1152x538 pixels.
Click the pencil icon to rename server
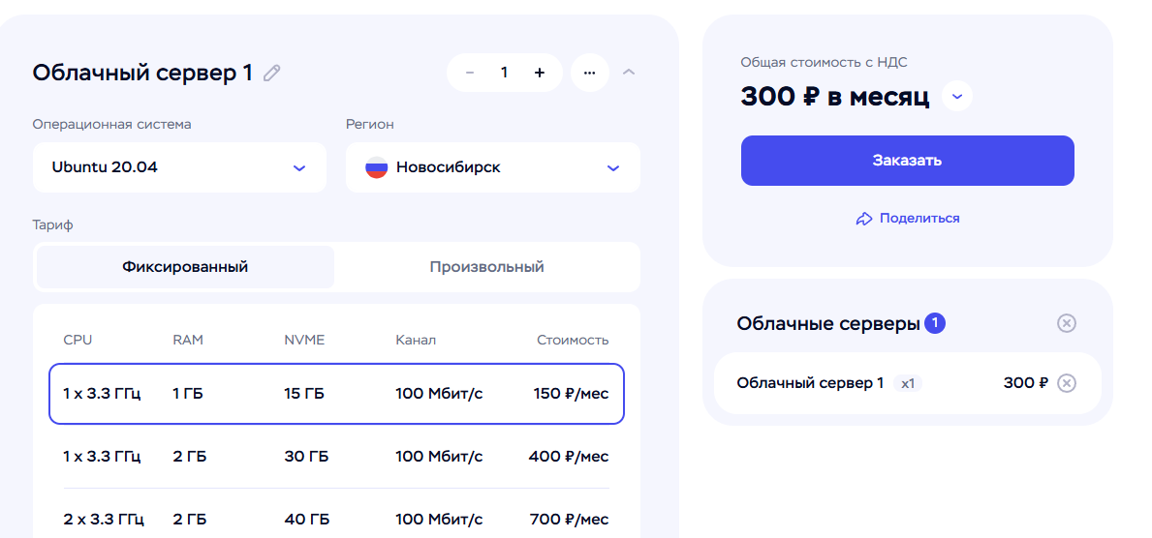click(x=272, y=73)
